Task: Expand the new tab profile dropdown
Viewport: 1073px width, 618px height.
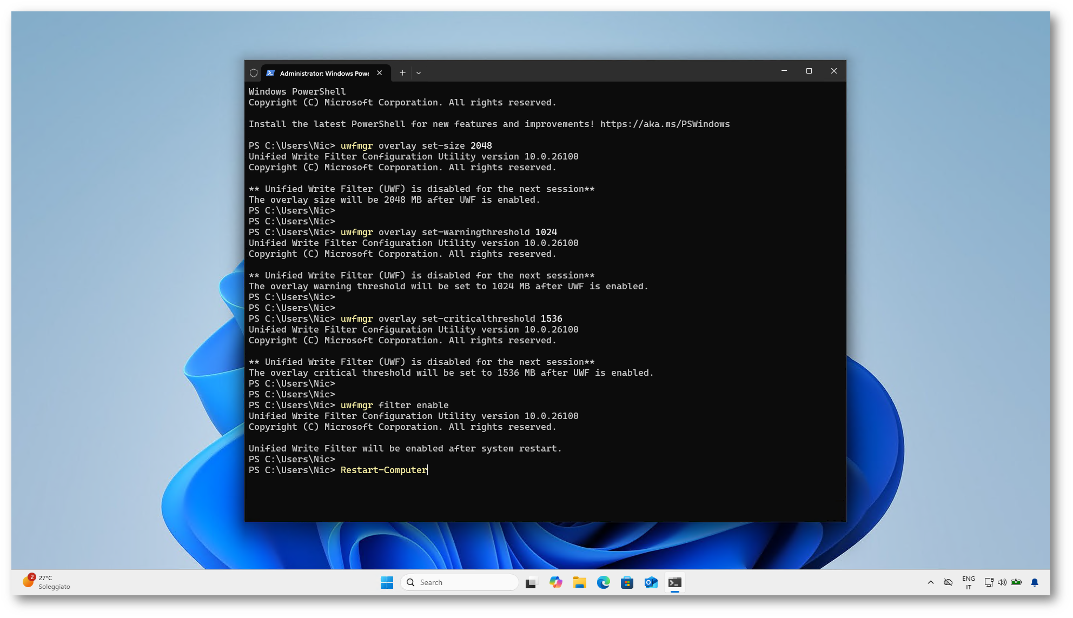Action: click(x=419, y=73)
